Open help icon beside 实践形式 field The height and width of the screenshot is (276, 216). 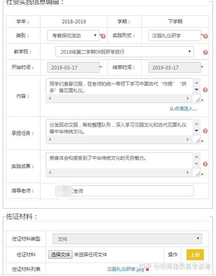pos(205,36)
